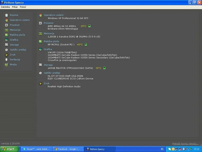The width and height of the screenshot is (202, 152).
Task: Click the chip icon beside the Procesor heading
Action: tap(41, 23)
